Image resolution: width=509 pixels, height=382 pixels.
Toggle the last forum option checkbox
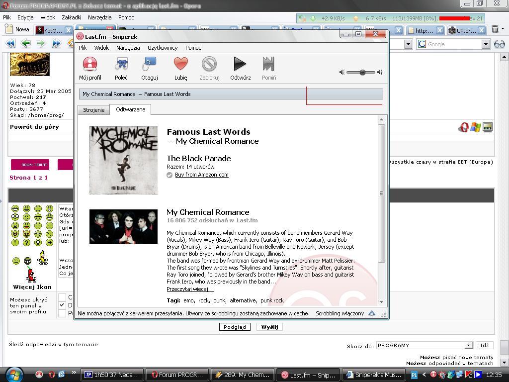tap(62, 313)
